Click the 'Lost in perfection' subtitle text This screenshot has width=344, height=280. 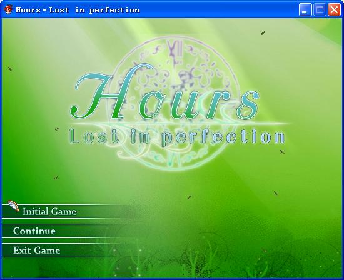177,137
